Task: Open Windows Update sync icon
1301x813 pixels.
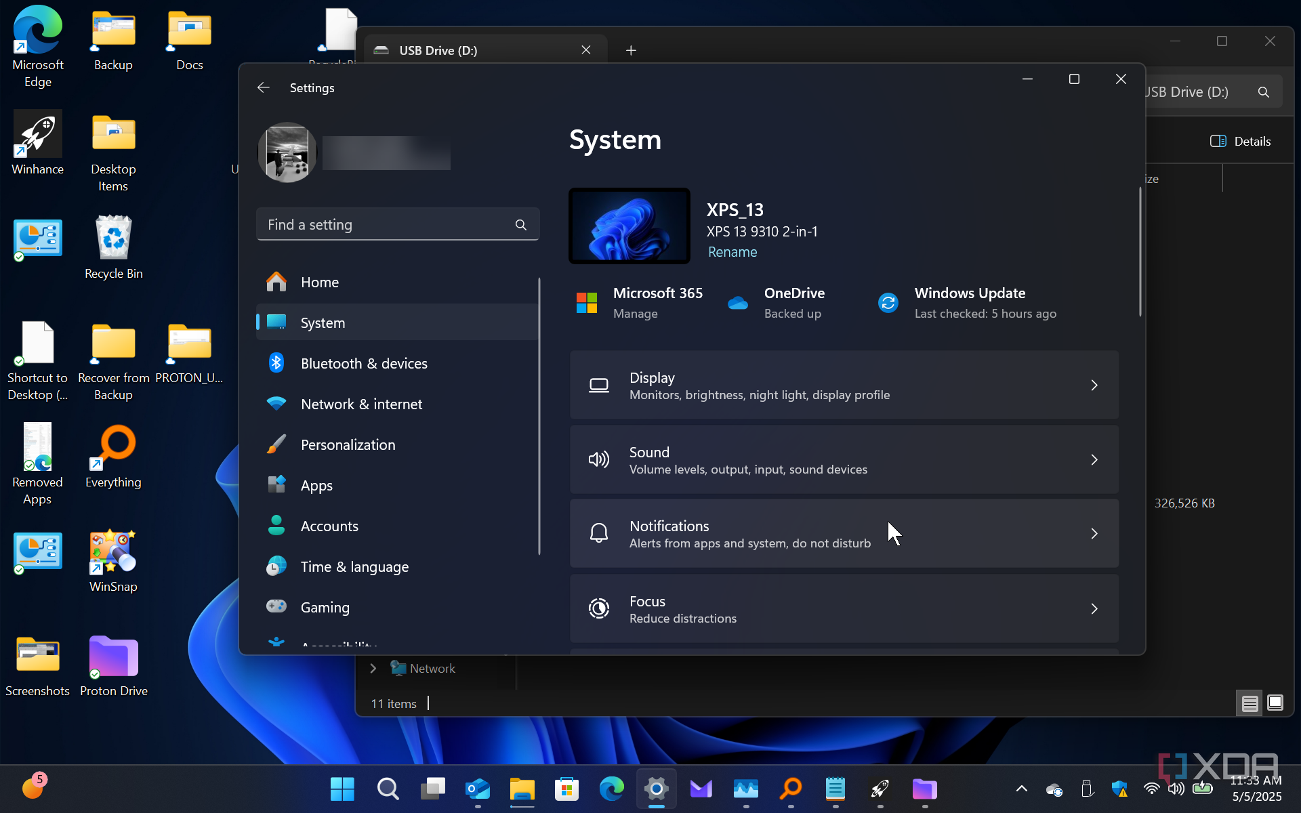Action: pos(888,303)
